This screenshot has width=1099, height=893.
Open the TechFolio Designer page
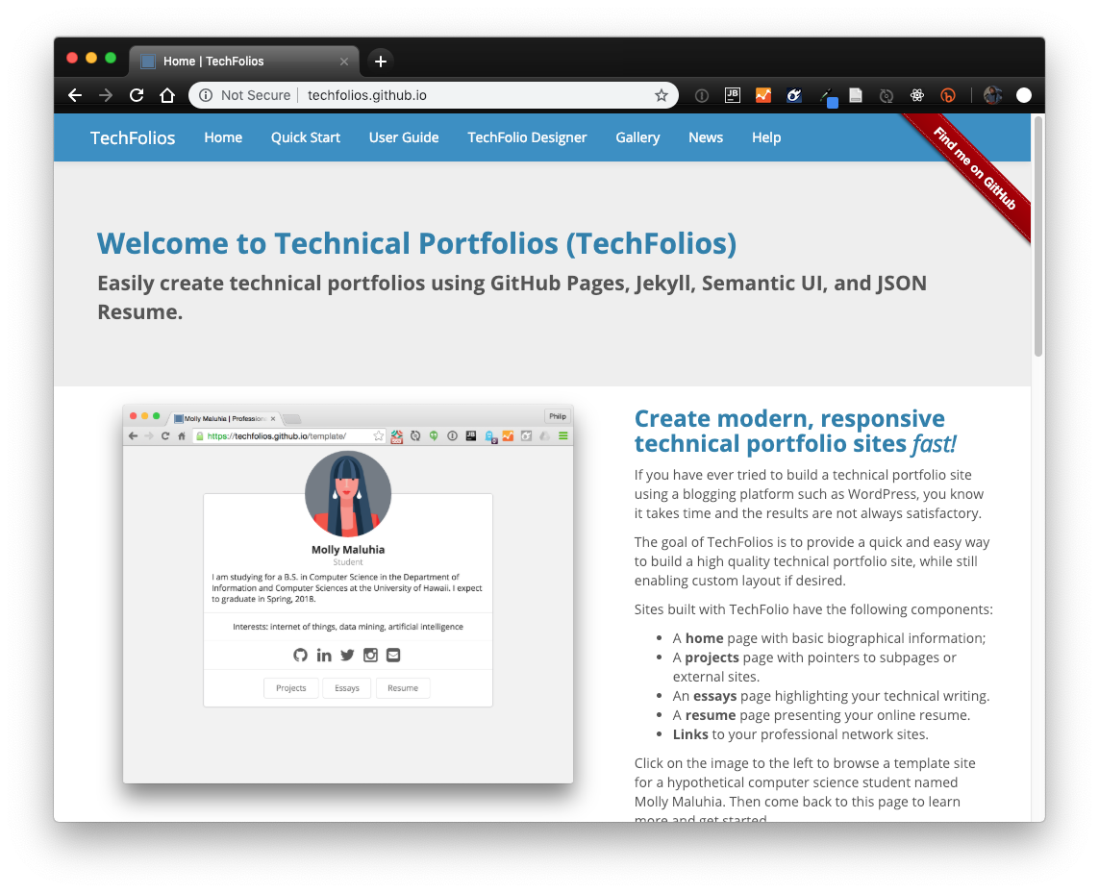tap(527, 137)
